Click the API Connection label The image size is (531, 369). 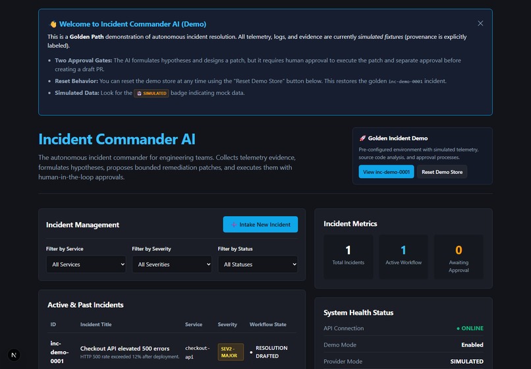343,328
